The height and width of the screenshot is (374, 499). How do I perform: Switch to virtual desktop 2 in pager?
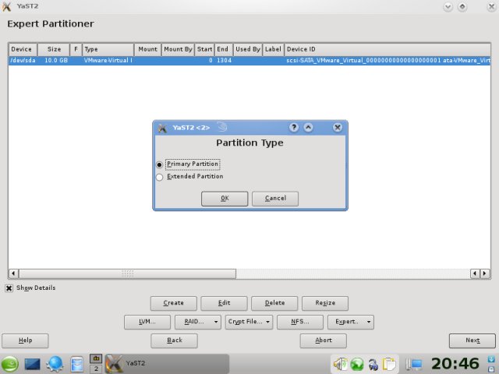(96, 369)
